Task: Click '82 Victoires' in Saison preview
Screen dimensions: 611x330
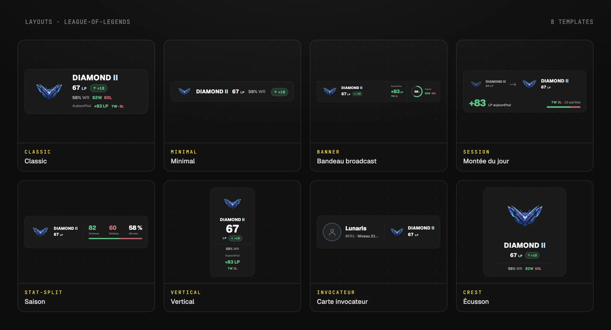Action: [94, 230]
